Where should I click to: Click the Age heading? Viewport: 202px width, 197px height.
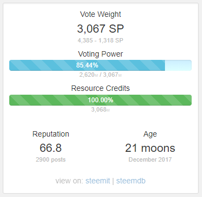(x=150, y=134)
